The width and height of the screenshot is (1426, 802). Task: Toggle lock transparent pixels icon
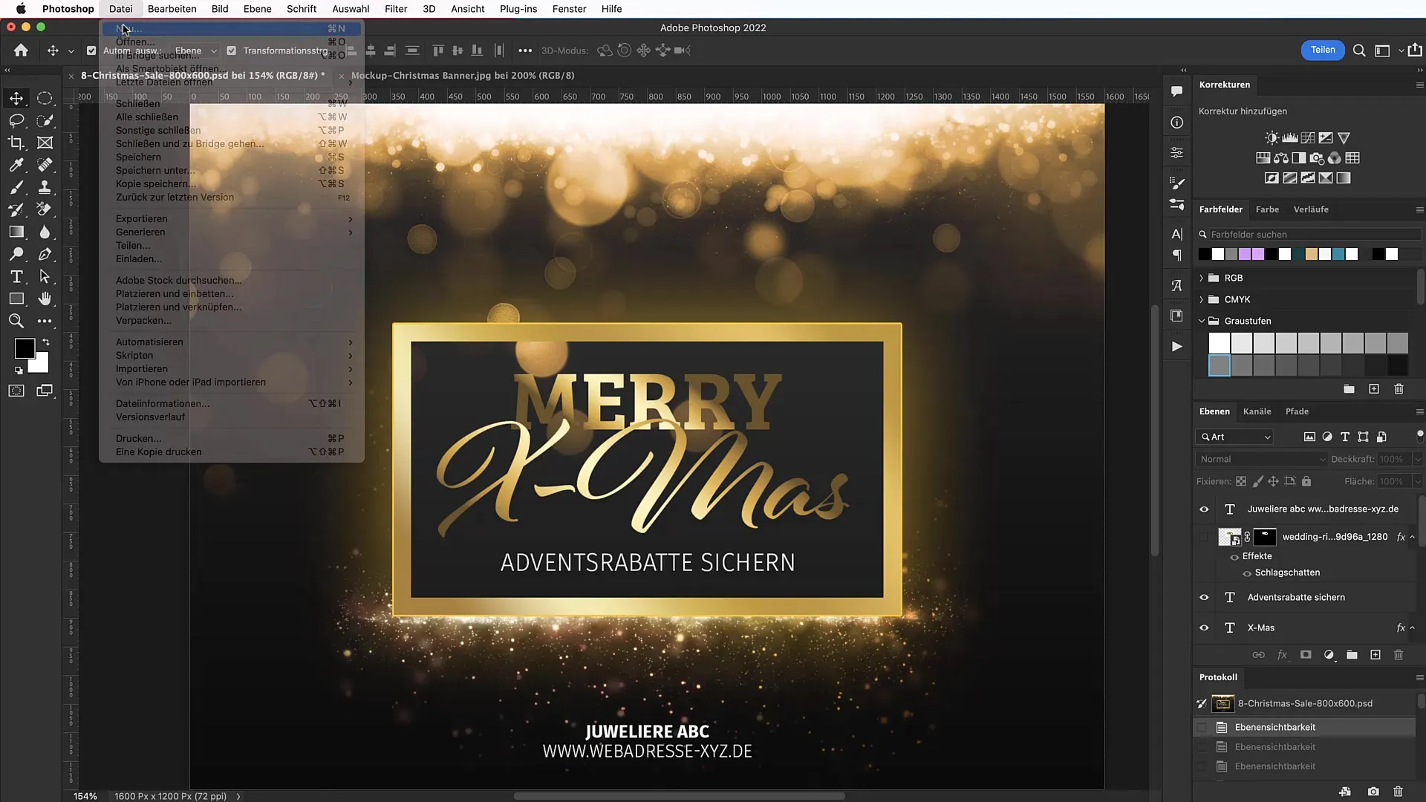(1240, 481)
